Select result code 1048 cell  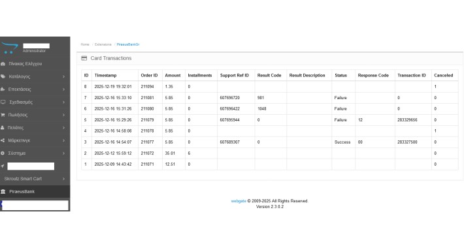coord(261,109)
